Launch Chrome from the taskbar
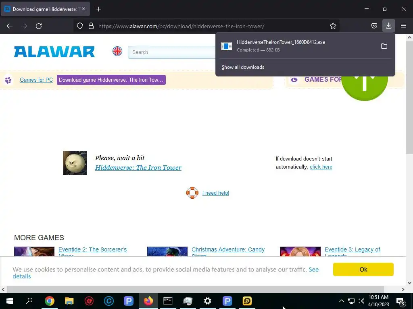This screenshot has height=309, width=413. [x=49, y=301]
